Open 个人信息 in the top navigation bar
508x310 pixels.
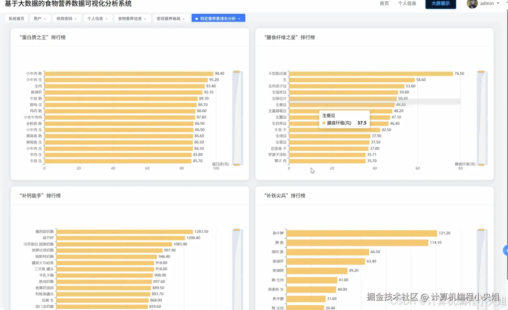point(407,3)
